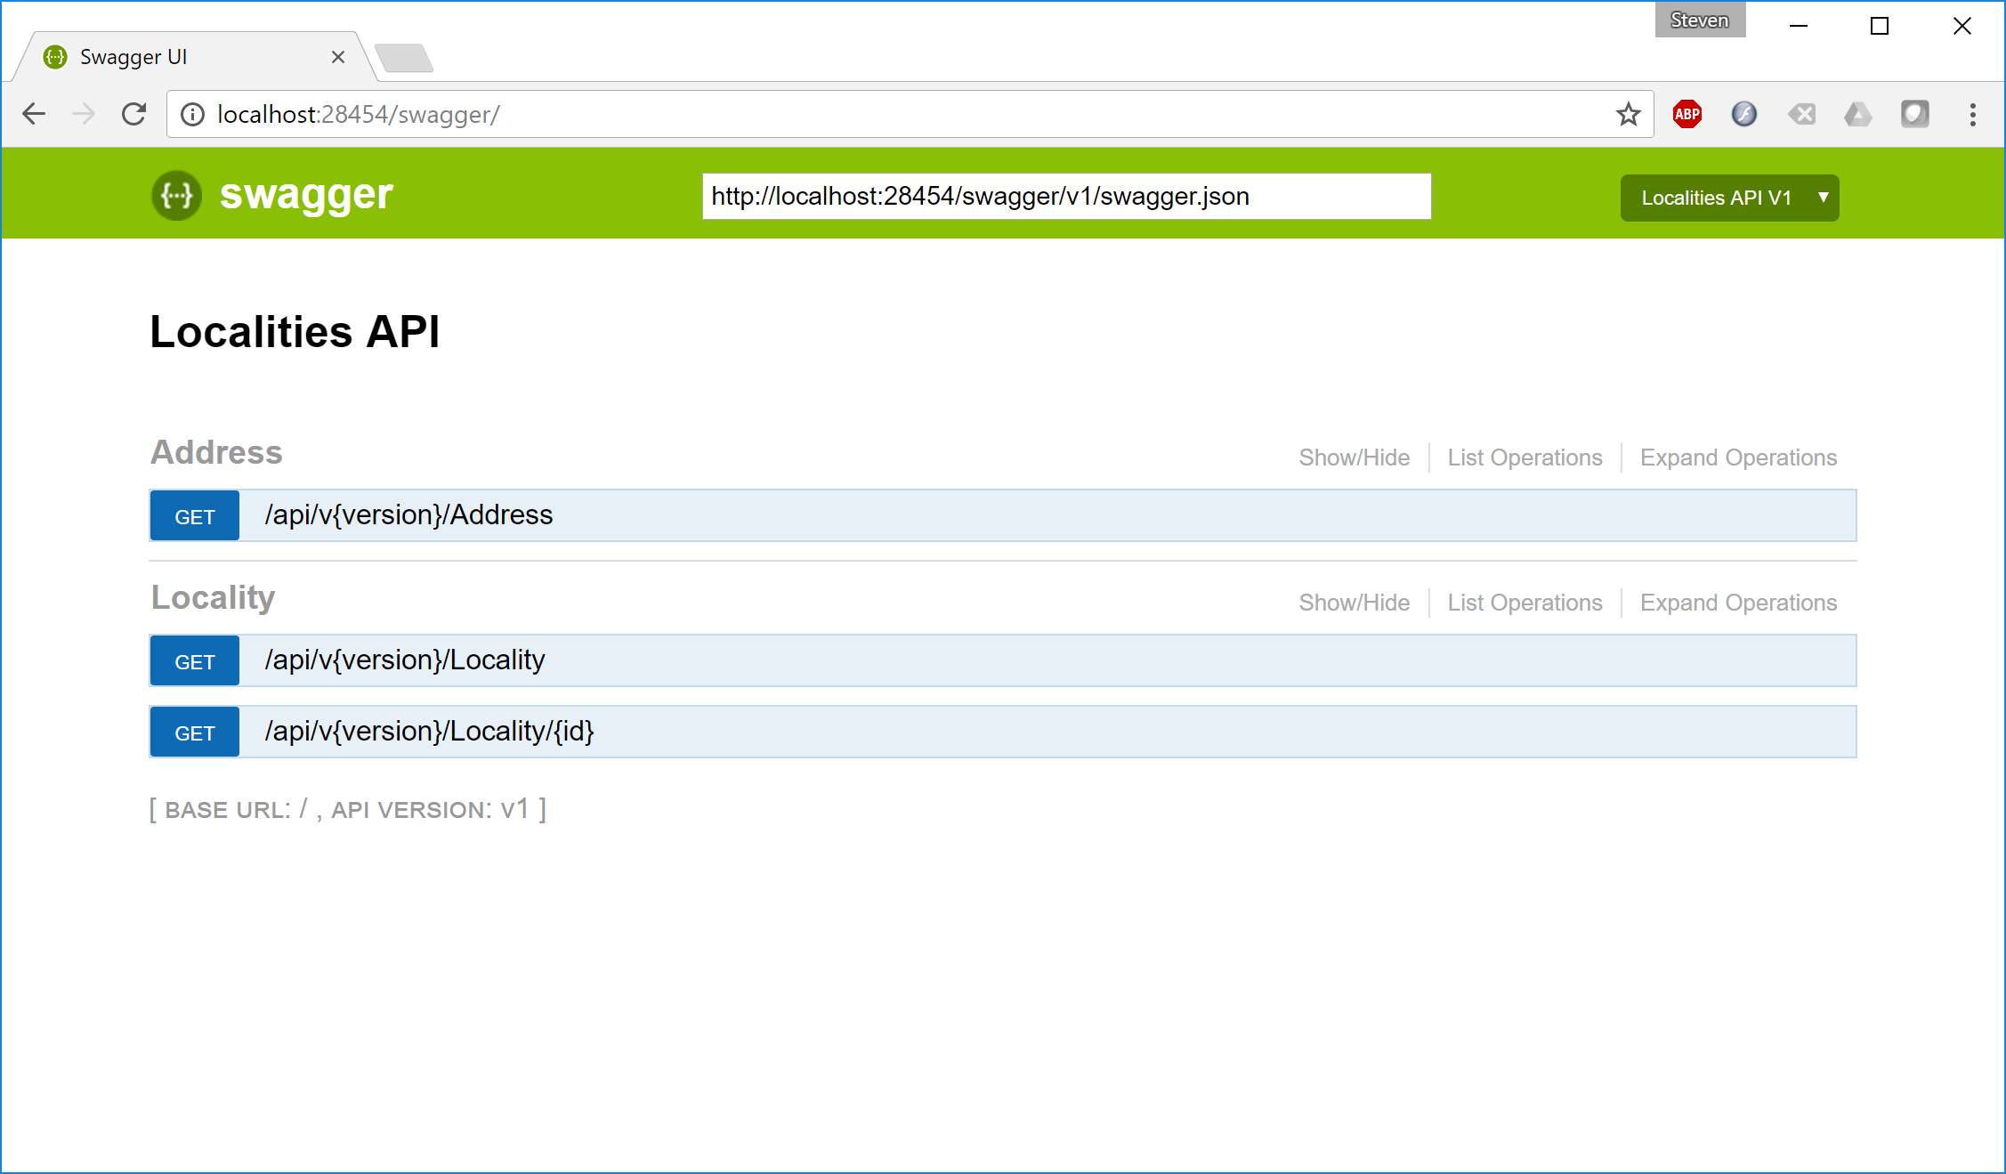Expand Operations for Locality section
Screen dimensions: 2006x1174
tap(1738, 603)
